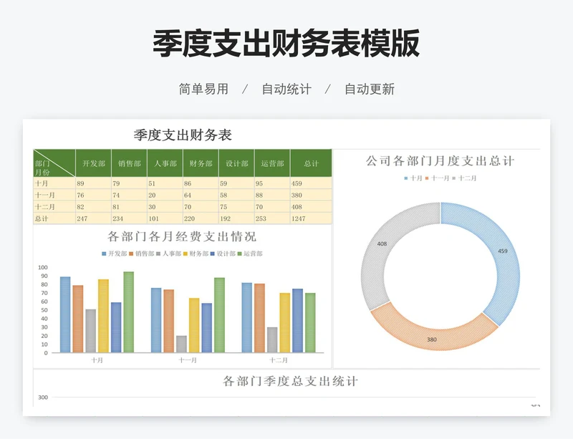
Task: Click the 财务部 column header in table
Action: click(201, 163)
